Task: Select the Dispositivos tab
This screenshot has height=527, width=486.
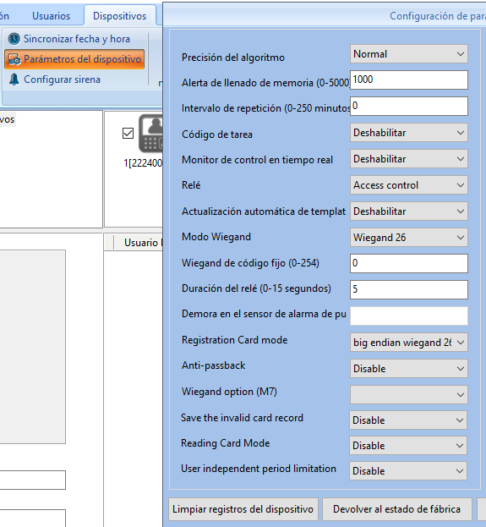Action: click(x=119, y=16)
